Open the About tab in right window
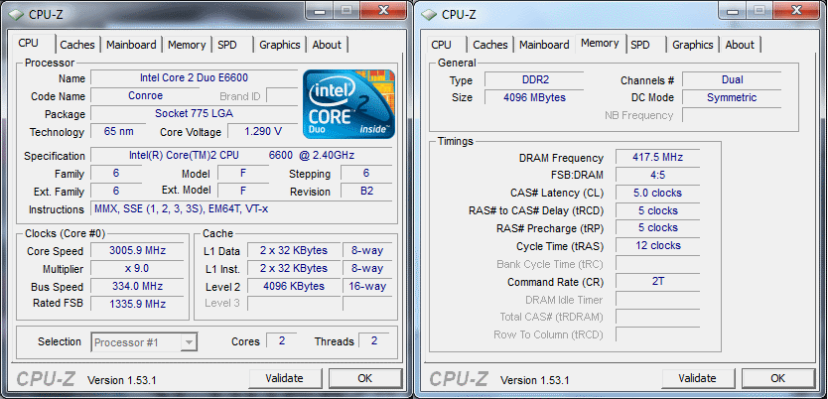 click(x=740, y=45)
